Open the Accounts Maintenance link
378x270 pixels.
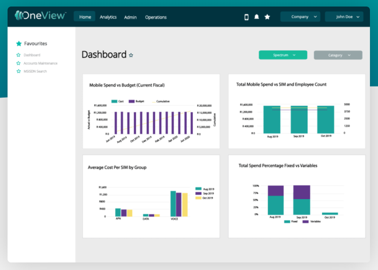40,63
